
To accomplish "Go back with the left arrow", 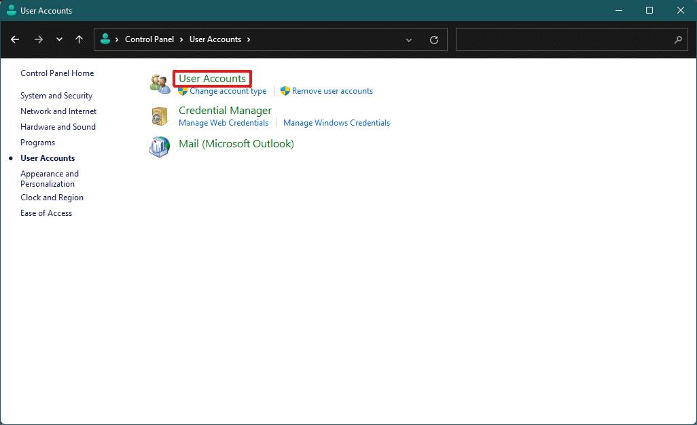I will click(15, 39).
